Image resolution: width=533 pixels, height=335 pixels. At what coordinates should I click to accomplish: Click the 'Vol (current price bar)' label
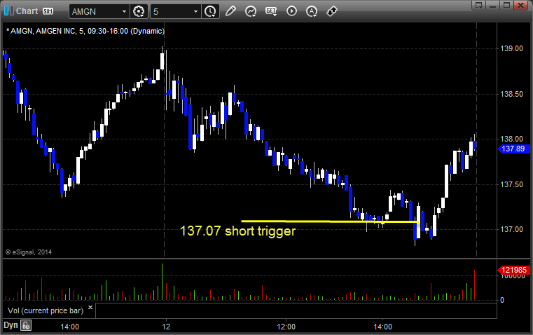pos(46,310)
